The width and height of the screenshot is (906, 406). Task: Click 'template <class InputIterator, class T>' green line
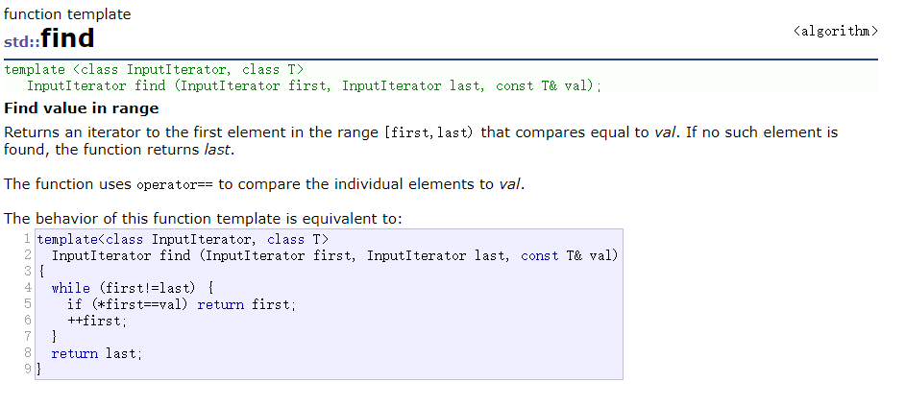(x=154, y=70)
